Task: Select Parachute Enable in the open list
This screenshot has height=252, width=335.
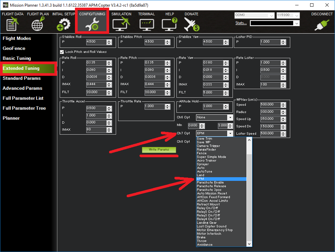Action: tap(210, 182)
